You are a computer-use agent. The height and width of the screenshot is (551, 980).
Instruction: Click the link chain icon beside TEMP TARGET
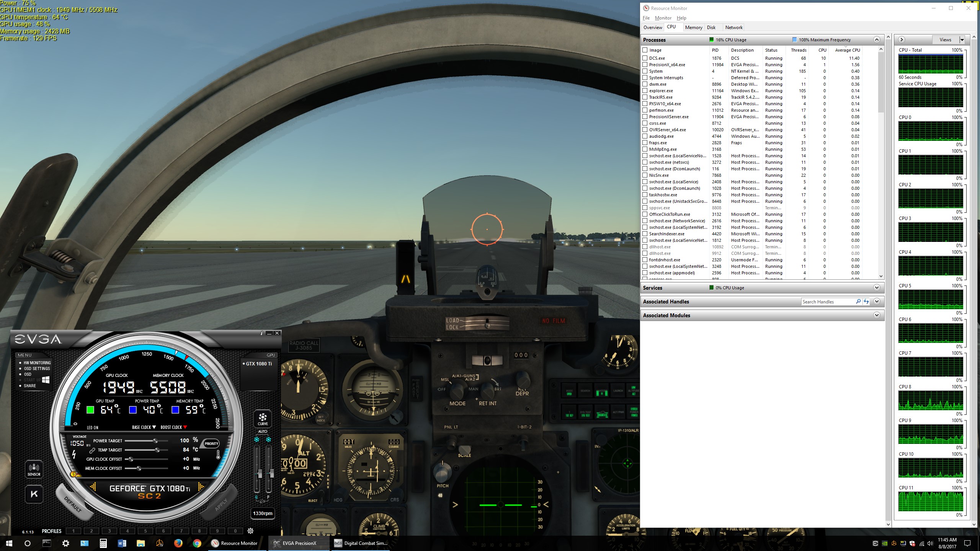pyautogui.click(x=92, y=450)
